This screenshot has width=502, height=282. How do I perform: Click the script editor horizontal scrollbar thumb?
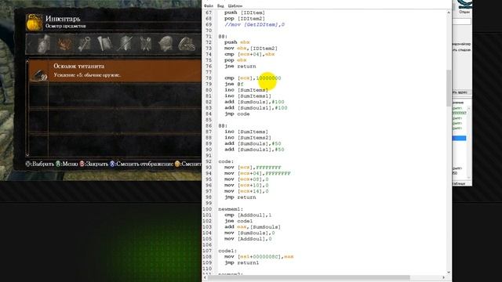tap(309, 277)
